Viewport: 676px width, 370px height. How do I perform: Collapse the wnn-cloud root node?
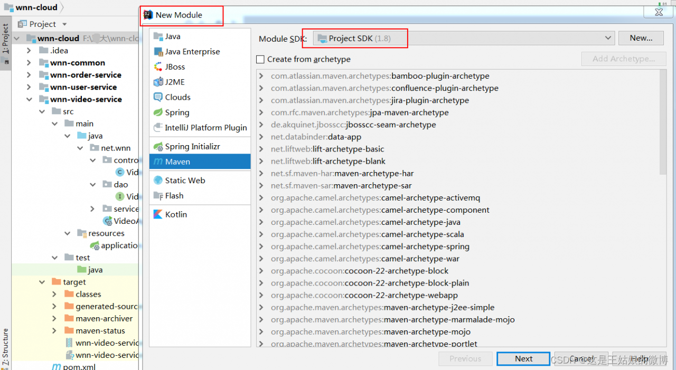click(17, 39)
